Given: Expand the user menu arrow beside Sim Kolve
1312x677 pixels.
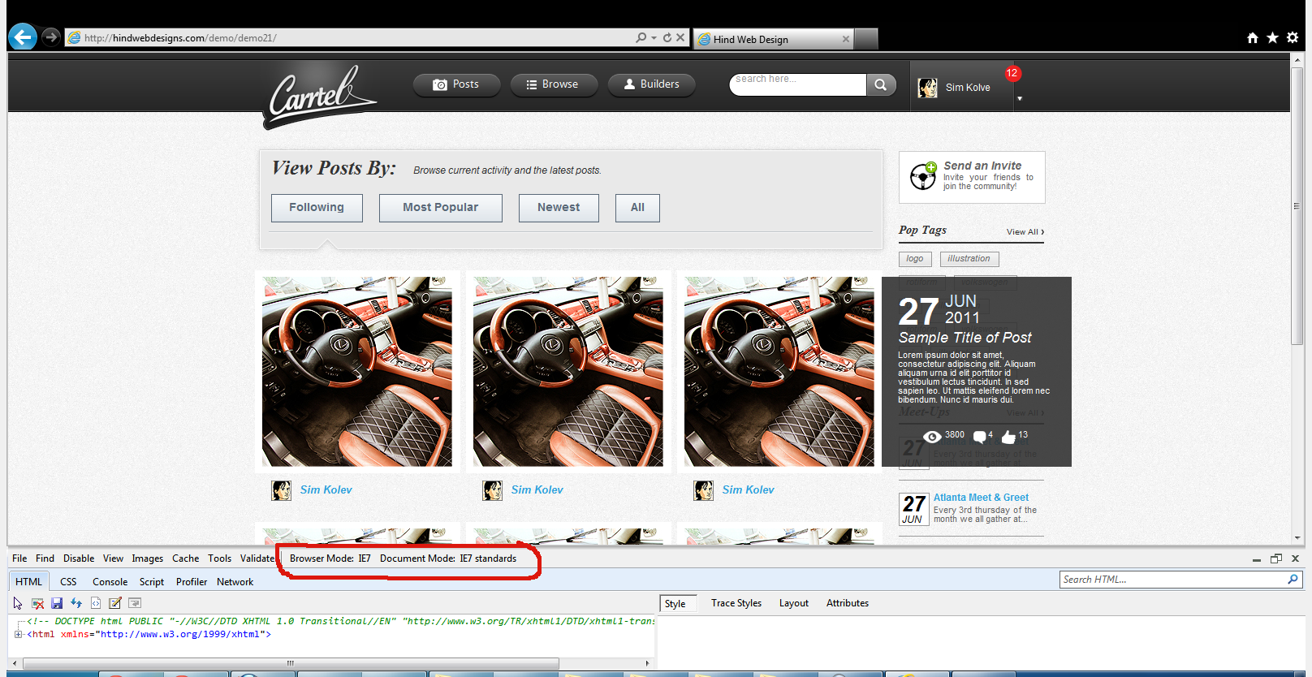Looking at the screenshot, I should [1020, 99].
